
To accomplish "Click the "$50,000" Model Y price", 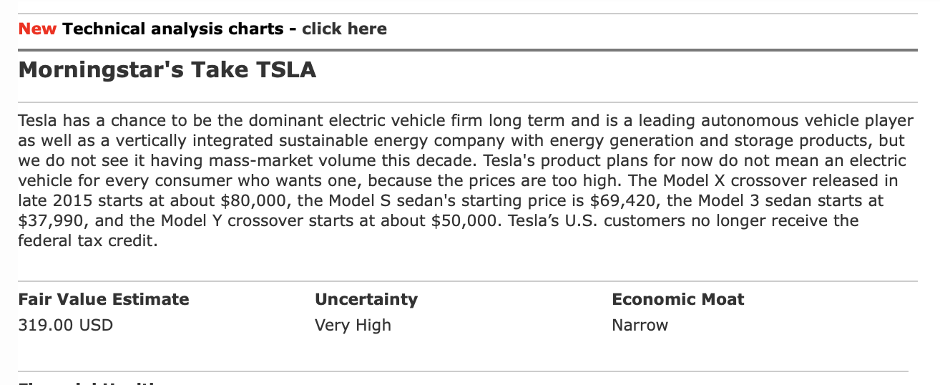I will 465,221.
